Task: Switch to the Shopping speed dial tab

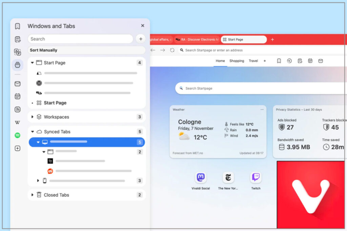Action: (237, 61)
